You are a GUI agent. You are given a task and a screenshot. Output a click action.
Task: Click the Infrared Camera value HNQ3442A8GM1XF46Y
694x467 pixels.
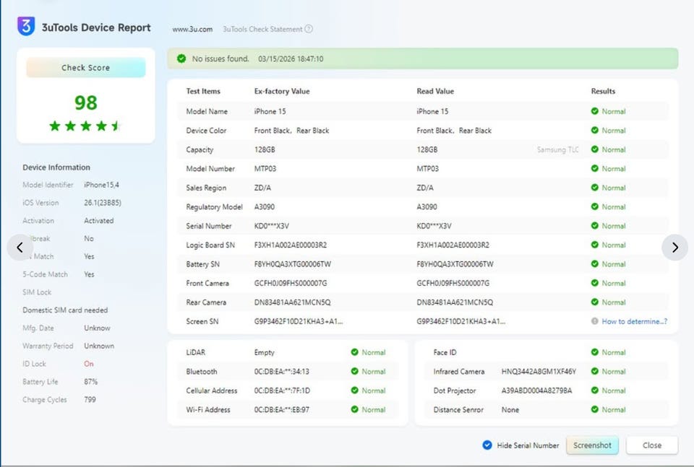[x=539, y=372]
